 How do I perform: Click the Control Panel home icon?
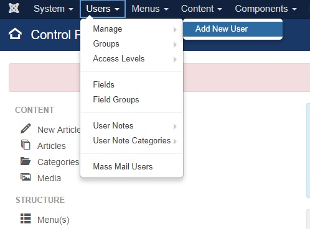coord(15,34)
